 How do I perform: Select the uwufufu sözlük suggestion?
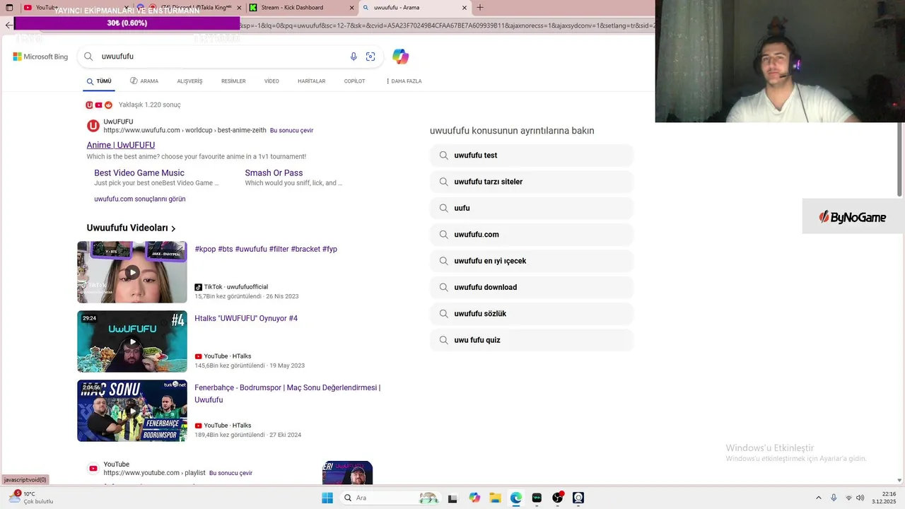[531, 314]
